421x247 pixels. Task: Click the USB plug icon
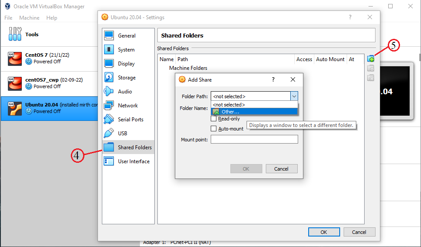[x=109, y=133]
